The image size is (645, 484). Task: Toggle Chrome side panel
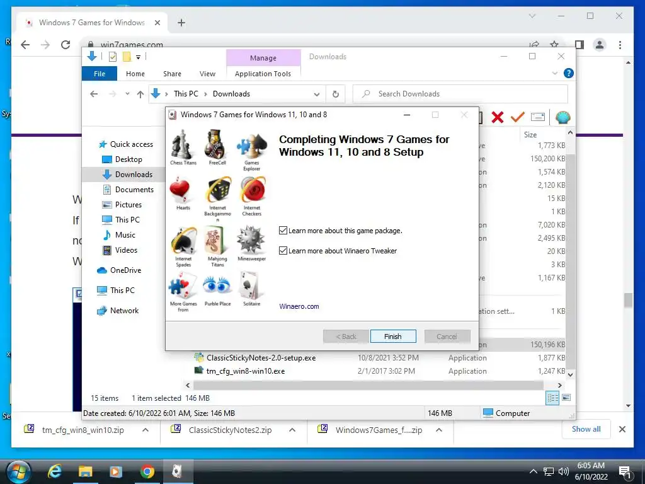(579, 45)
